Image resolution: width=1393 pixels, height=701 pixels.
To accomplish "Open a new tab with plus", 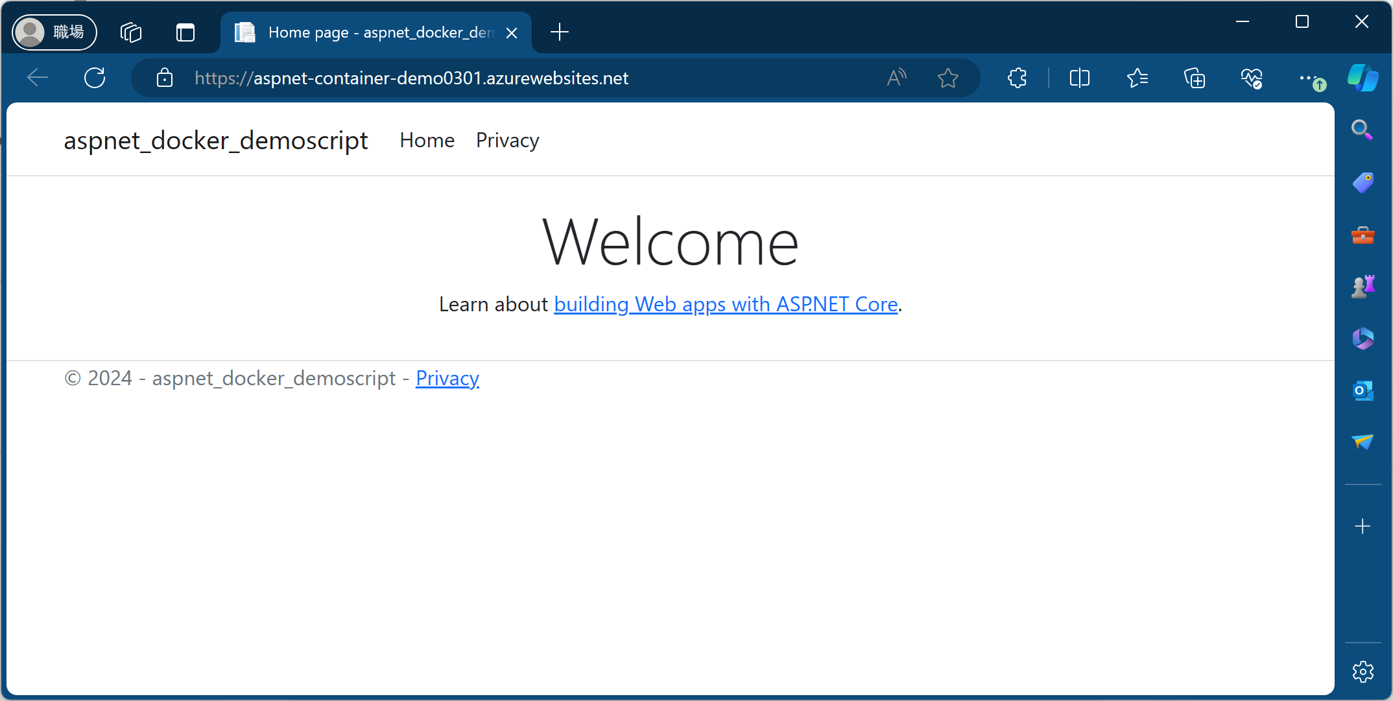I will (559, 32).
